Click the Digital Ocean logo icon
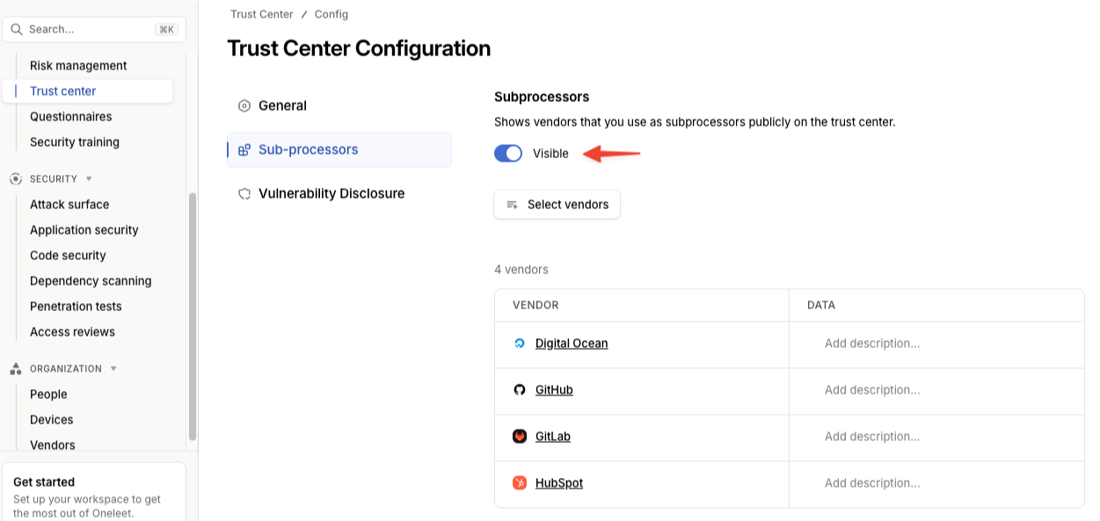The image size is (1100, 521). (520, 344)
